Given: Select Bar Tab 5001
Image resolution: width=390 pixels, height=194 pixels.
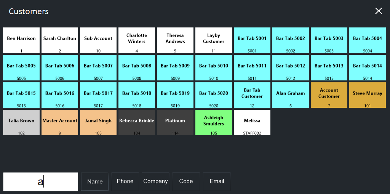Looking at the screenshot, I should tap(252, 40).
